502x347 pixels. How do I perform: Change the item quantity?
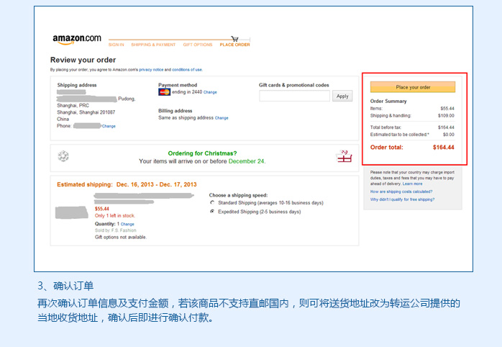pyautogui.click(x=127, y=225)
